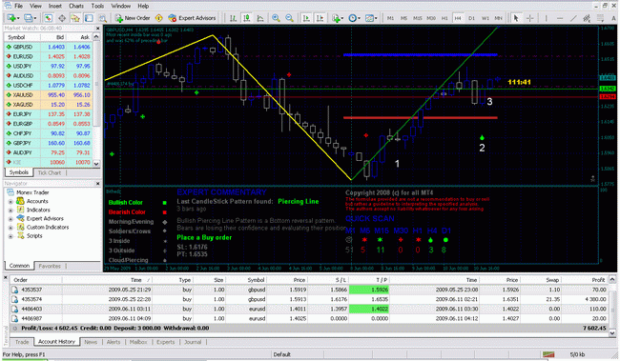Switch to the D1 timeframe
Image resolution: width=620 pixels, height=361 pixels.
(x=472, y=18)
